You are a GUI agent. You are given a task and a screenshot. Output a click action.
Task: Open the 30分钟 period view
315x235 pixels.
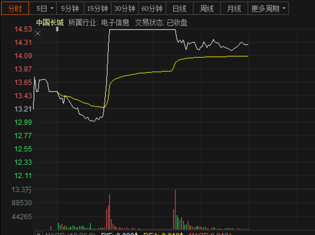[x=125, y=7]
